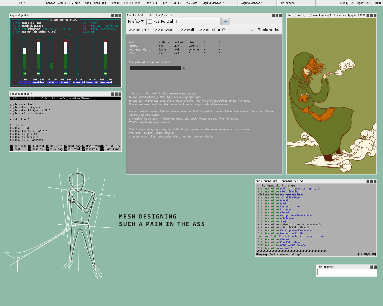Click the favicon on the Fus Ro Dah!! tab
This screenshot has width=383, height=306.
pyautogui.click(x=150, y=22)
